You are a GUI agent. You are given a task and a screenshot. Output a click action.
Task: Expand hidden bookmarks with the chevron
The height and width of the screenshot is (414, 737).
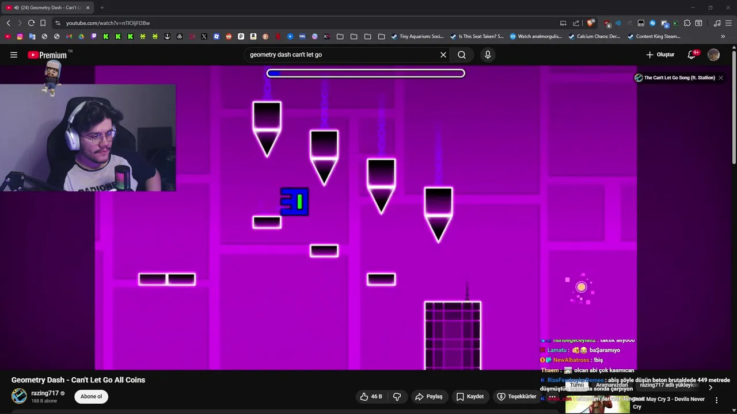coord(723,36)
